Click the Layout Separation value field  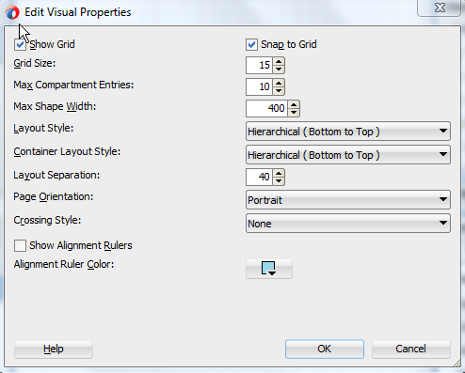pos(259,177)
